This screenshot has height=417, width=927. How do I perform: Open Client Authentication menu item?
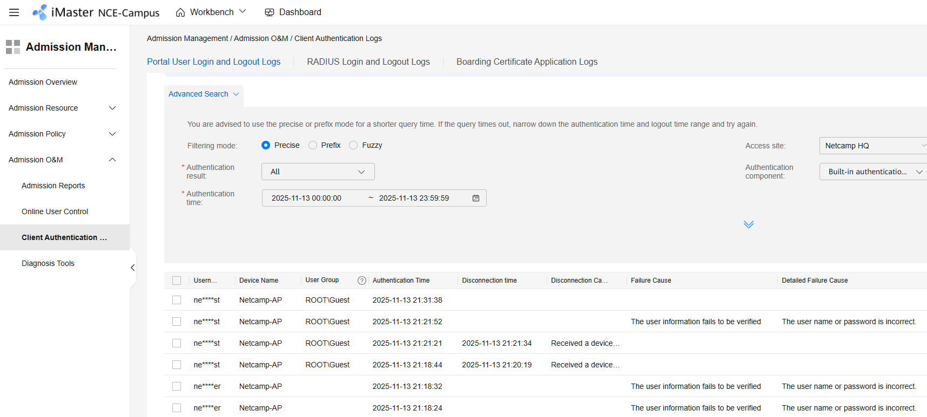click(x=64, y=237)
